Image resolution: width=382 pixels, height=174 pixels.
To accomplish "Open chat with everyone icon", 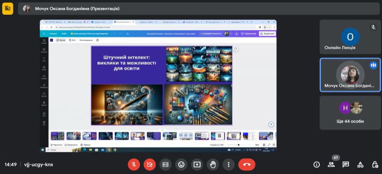I will (346, 164).
